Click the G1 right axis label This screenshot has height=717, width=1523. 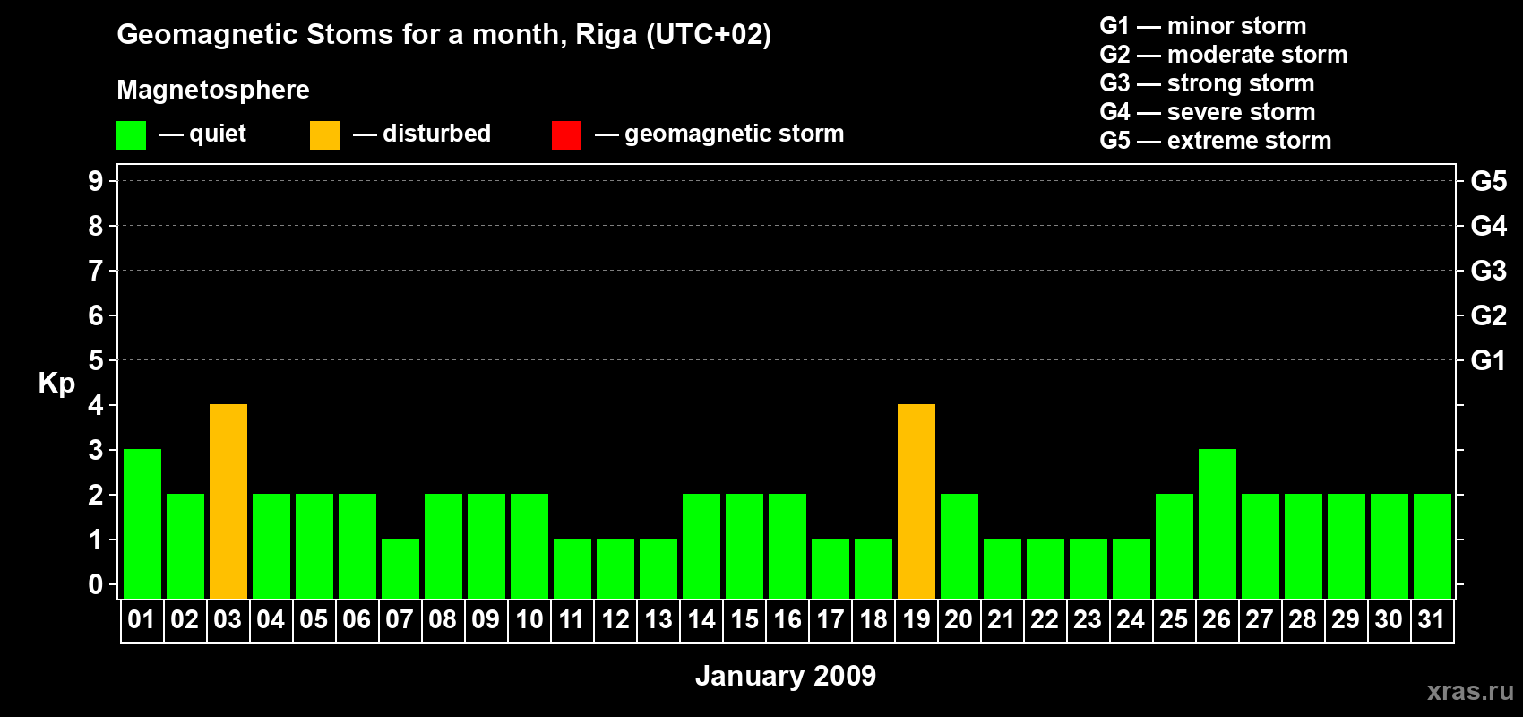pos(1488,360)
